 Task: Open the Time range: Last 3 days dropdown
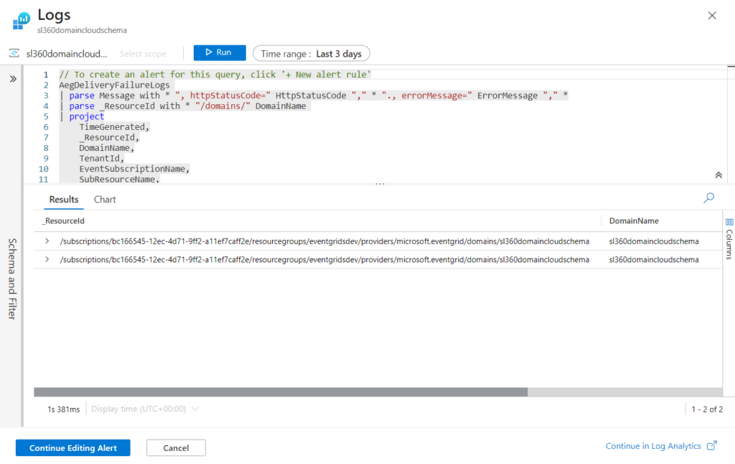point(312,52)
